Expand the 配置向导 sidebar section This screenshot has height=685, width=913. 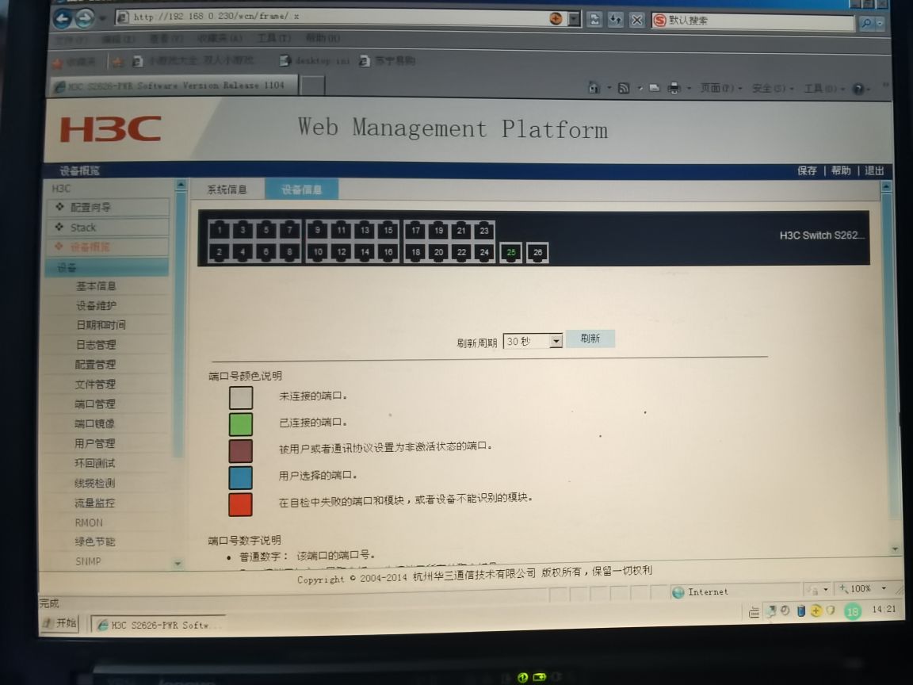(109, 207)
